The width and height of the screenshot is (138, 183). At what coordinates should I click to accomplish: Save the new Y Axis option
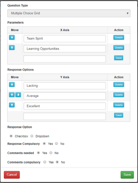coord(118,115)
